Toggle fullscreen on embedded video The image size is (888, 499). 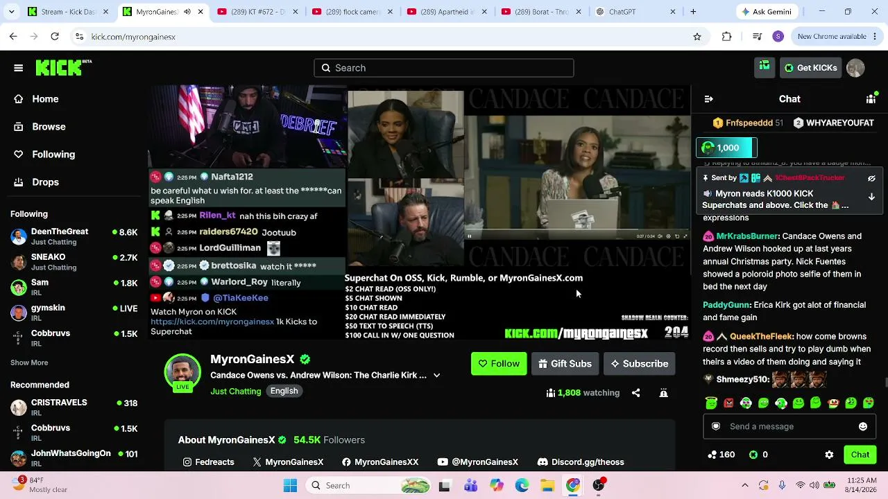point(685,236)
